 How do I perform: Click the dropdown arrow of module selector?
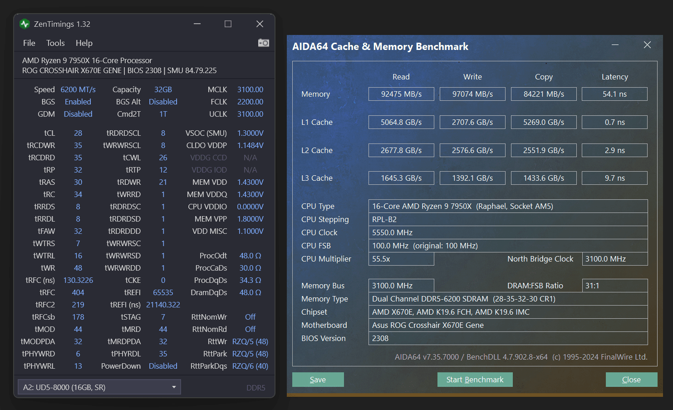pyautogui.click(x=174, y=387)
